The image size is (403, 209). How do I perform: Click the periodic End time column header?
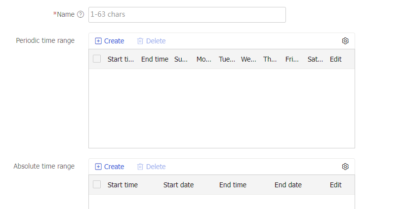pos(155,59)
